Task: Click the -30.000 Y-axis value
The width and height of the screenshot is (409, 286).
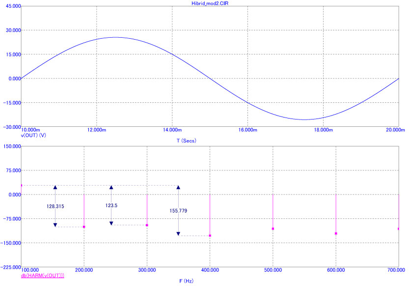Action: 12,127
